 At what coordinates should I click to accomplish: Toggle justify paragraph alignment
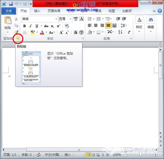[x=108, y=26]
